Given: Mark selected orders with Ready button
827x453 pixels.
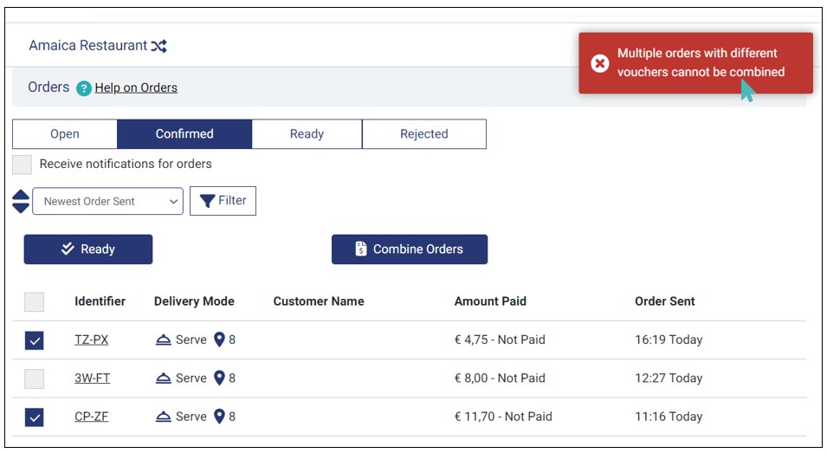Looking at the screenshot, I should [88, 249].
